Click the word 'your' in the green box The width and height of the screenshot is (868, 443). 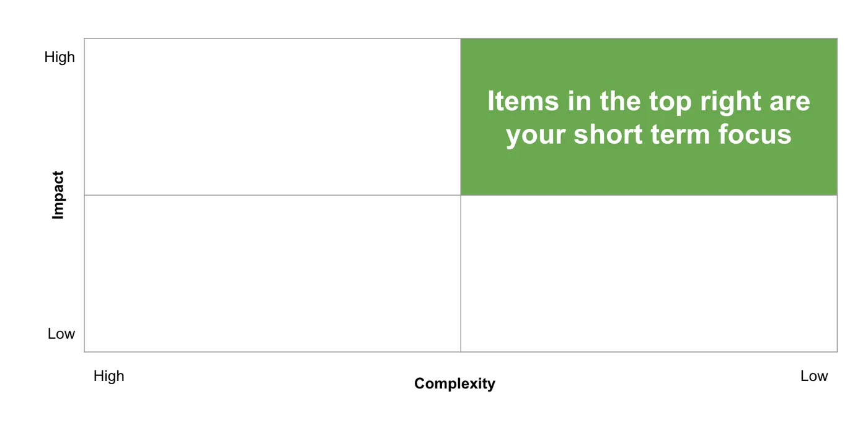click(x=536, y=136)
